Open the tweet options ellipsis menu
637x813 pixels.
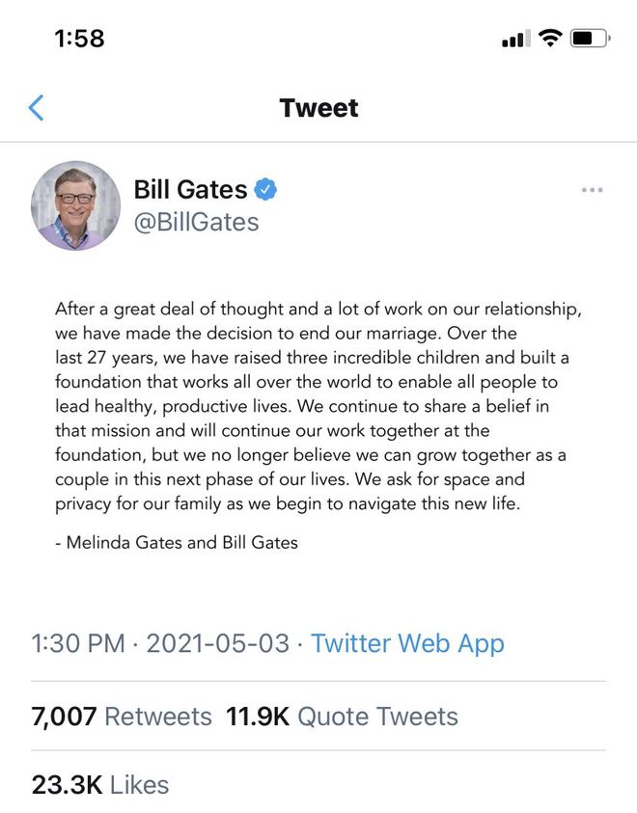(591, 190)
